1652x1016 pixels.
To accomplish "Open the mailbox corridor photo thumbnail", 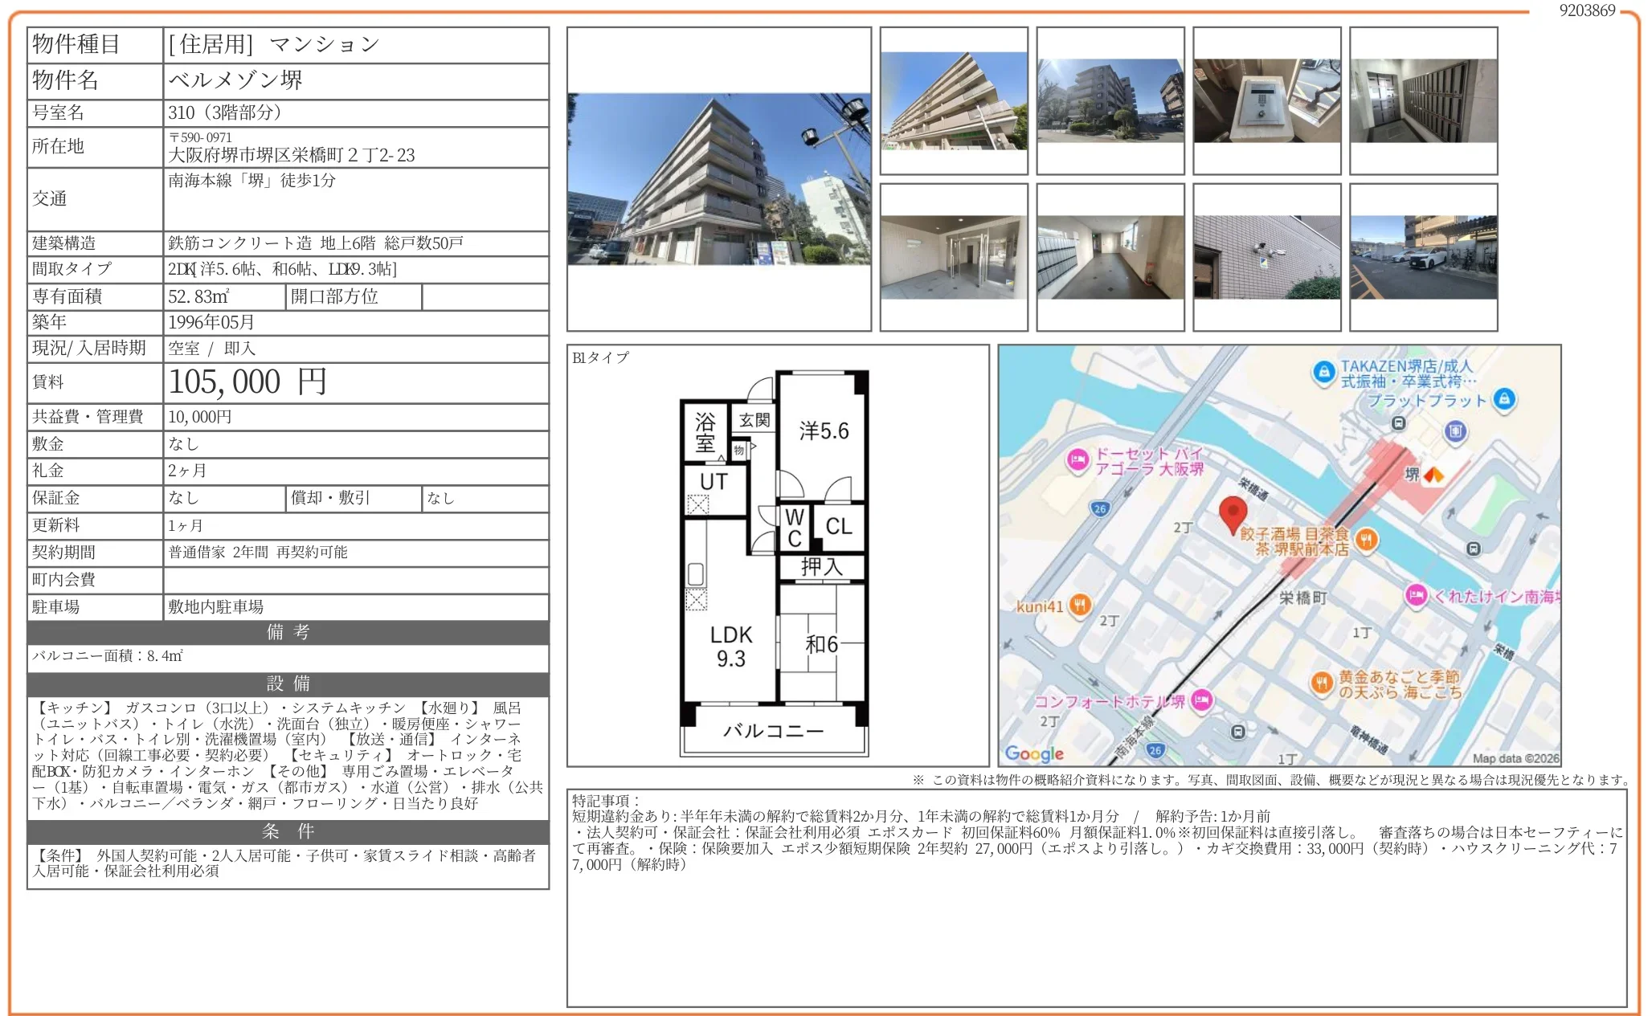I will click(1110, 257).
